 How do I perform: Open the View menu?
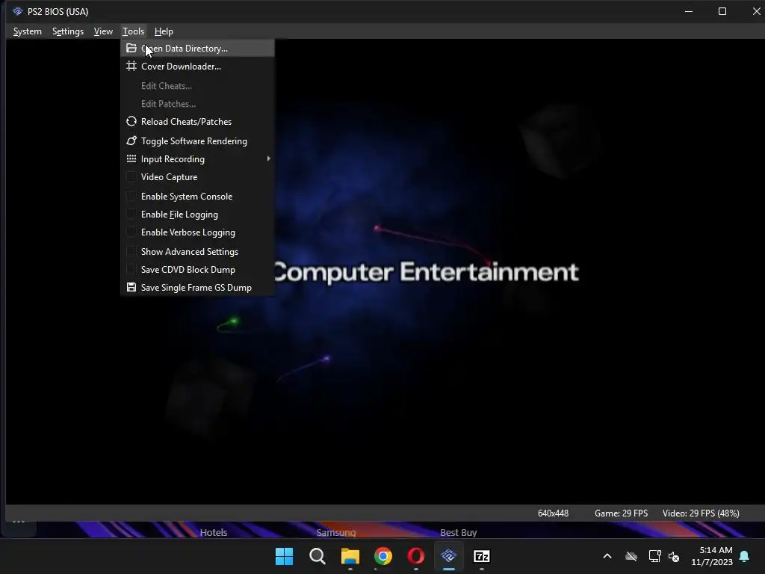click(x=103, y=31)
